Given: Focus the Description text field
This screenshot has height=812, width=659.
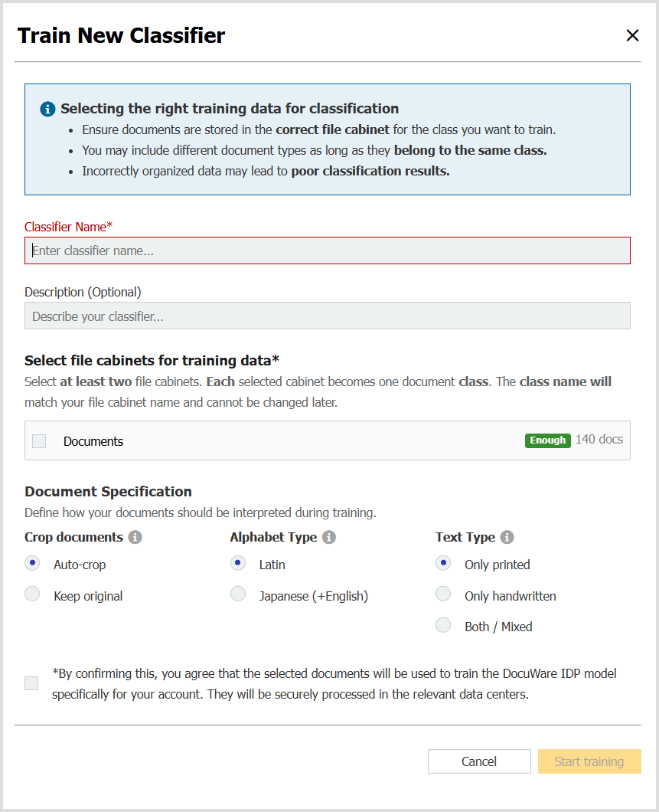Looking at the screenshot, I should 328,316.
